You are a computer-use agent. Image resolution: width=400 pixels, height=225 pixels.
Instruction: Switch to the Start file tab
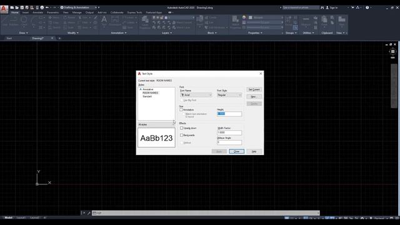[9, 38]
